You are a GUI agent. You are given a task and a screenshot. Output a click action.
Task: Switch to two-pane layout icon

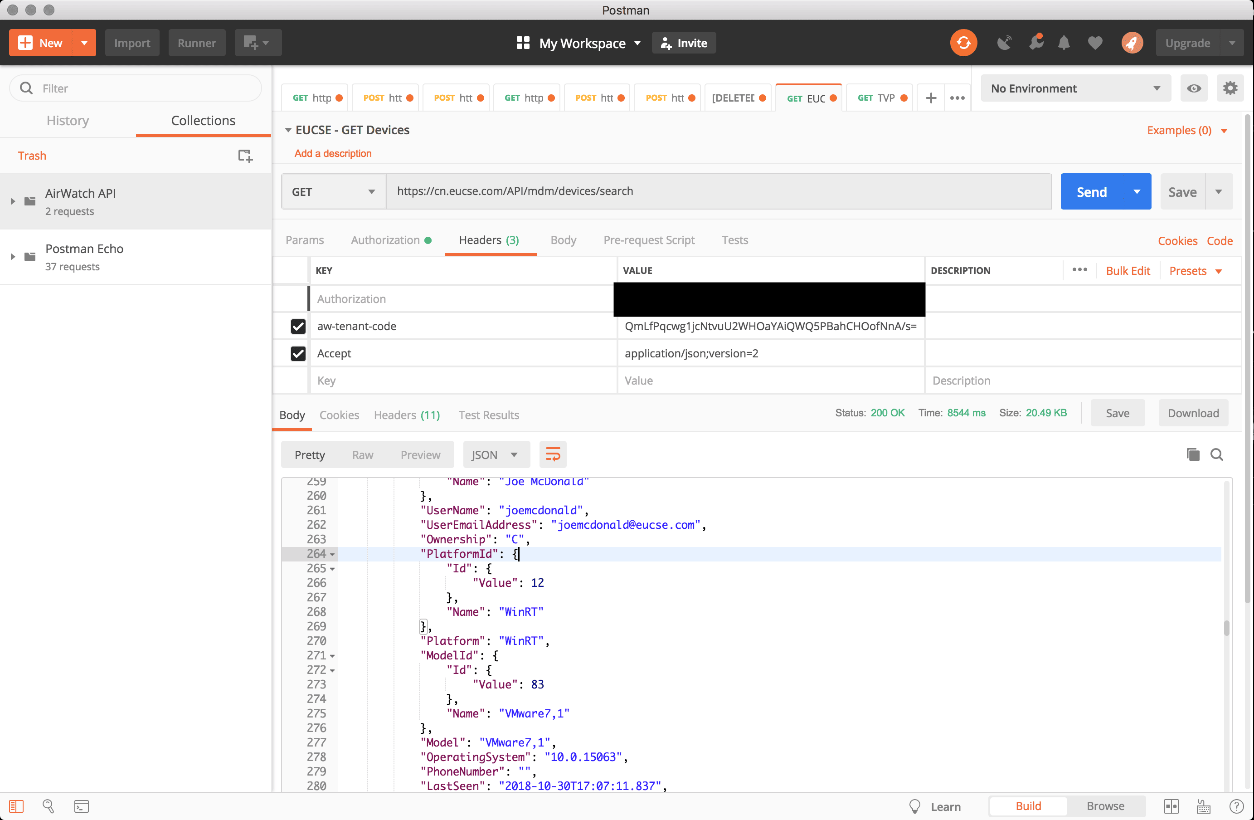pos(1171,806)
